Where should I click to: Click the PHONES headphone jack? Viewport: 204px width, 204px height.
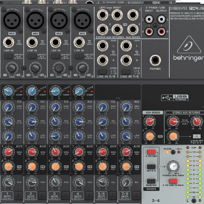(x=155, y=61)
